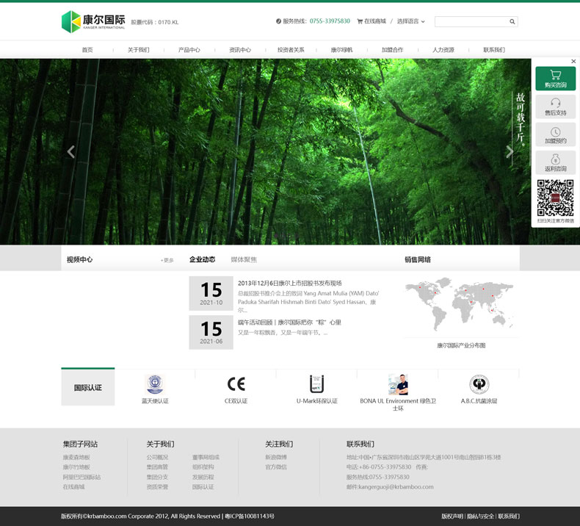Open 隐私与安全 in bottom bar
Image resolution: width=580 pixels, height=526 pixels.
pyautogui.click(x=480, y=516)
